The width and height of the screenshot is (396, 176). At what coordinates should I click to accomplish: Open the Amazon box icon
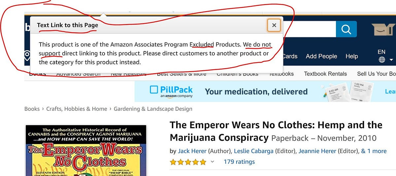[383, 29]
